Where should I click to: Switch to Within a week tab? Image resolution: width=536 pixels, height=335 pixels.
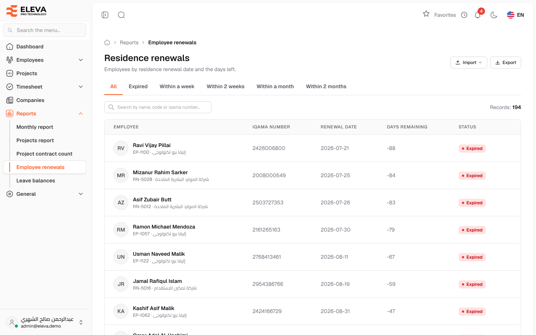pos(177,86)
